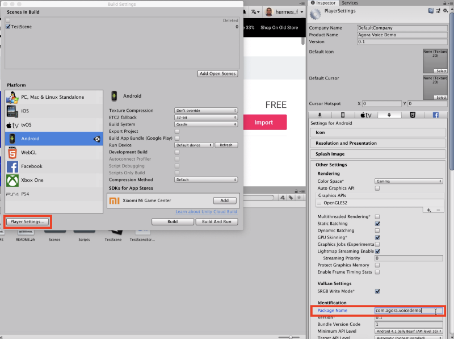Open standalone settings tab with download arrow

[x=320, y=115]
